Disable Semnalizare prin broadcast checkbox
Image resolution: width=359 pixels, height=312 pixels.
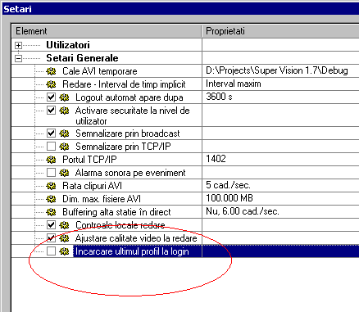51,133
